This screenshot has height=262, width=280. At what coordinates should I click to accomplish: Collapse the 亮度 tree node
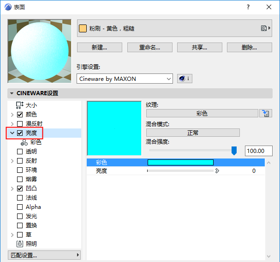click(x=12, y=133)
